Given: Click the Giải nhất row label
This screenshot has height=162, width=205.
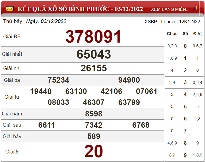Looking at the screenshot, I should (x=12, y=54).
